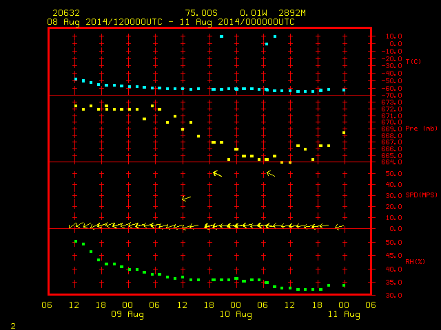
Task: Click the cyan temperature point near 0.0 C
Action: (x=267, y=44)
